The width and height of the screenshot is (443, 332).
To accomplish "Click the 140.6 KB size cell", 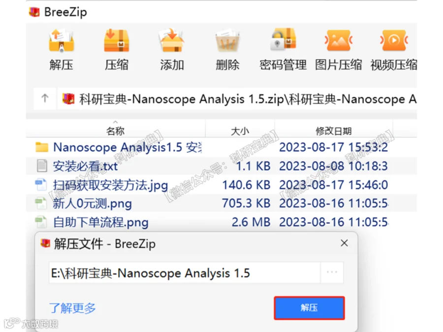I will click(246, 185).
